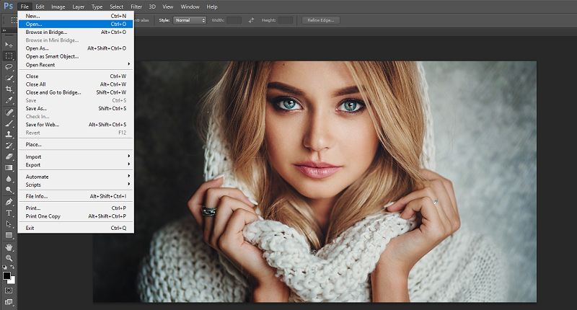Open the Help menu
The image size is (577, 310).
tap(212, 6)
